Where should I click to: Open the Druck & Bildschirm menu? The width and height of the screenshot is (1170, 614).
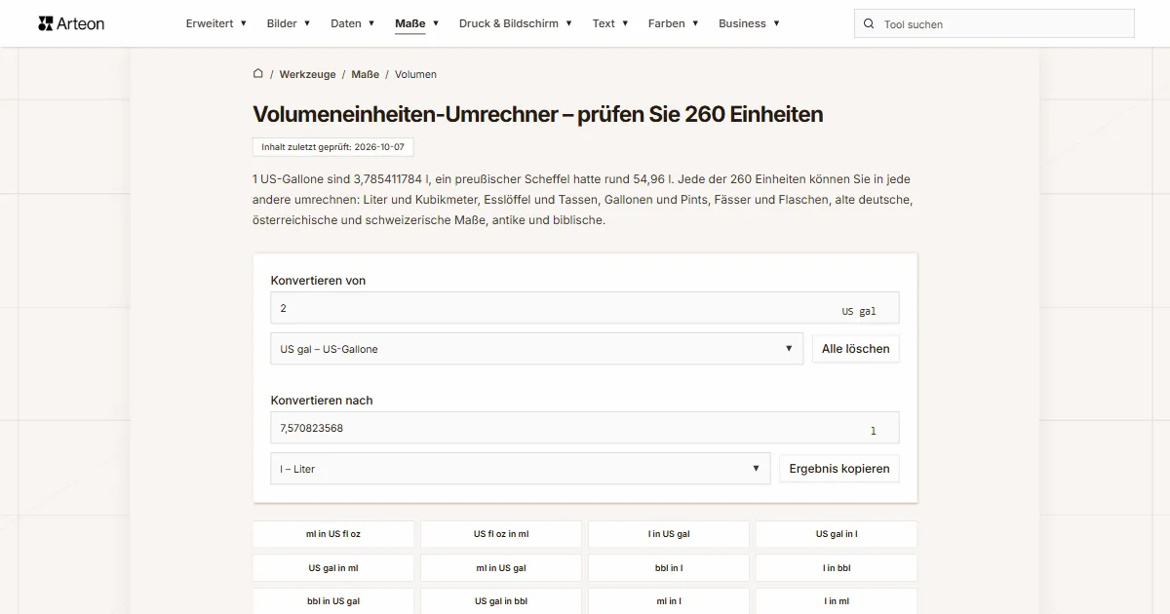tap(516, 23)
